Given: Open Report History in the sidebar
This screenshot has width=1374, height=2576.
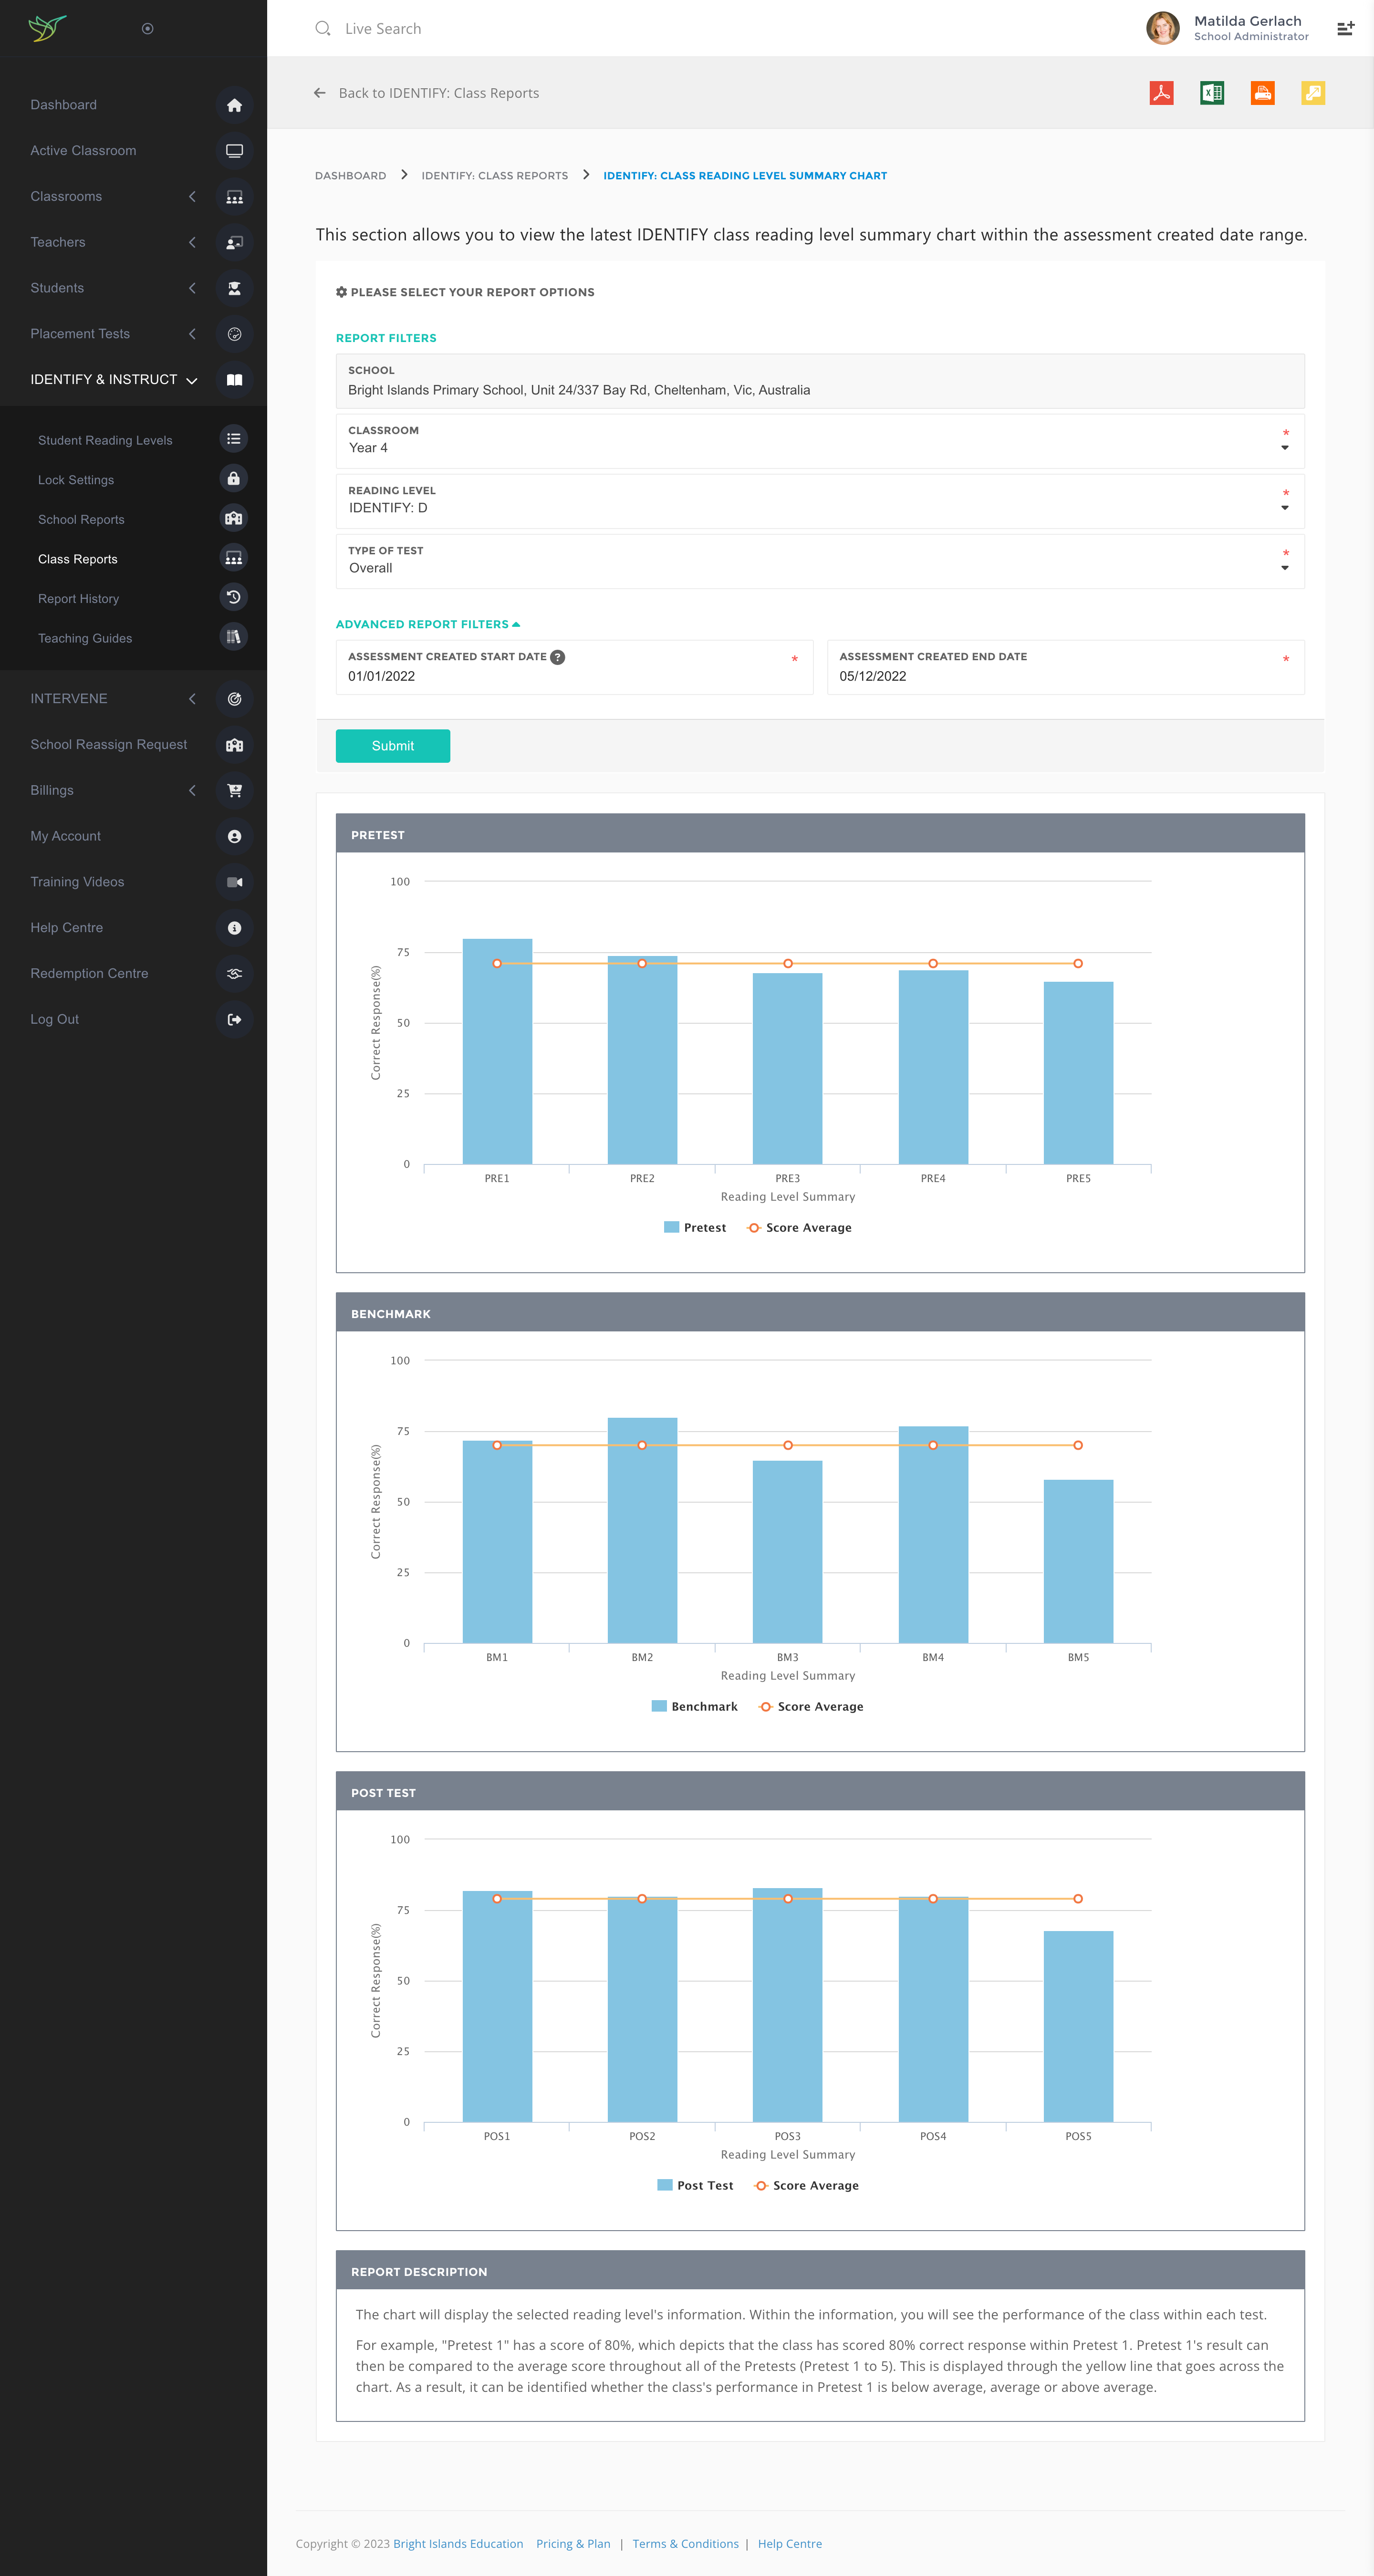Looking at the screenshot, I should point(78,599).
